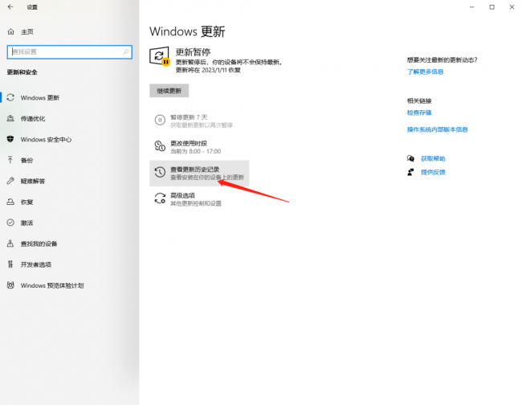Screen dimensions: 522x405
Task: Click the clock icon for 更改使用时段
Action: [160, 146]
